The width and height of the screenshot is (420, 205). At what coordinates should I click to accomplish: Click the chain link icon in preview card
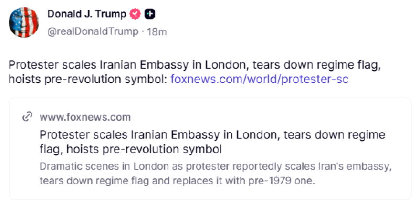coord(28,117)
